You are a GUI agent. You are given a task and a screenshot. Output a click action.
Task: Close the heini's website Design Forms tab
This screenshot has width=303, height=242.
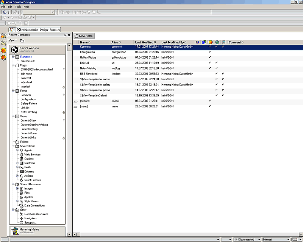tap(59, 30)
